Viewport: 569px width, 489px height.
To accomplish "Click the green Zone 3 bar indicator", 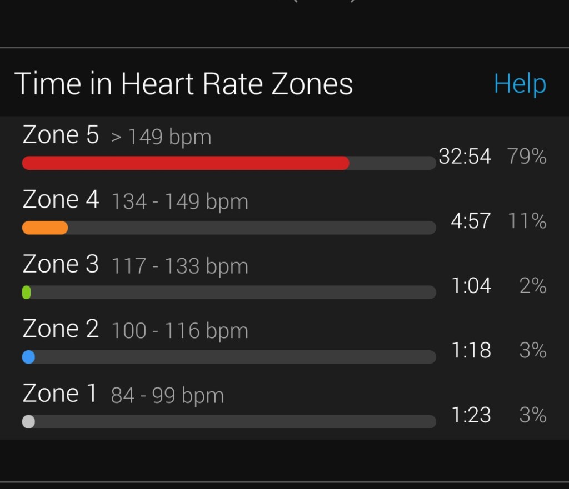I will (x=26, y=293).
